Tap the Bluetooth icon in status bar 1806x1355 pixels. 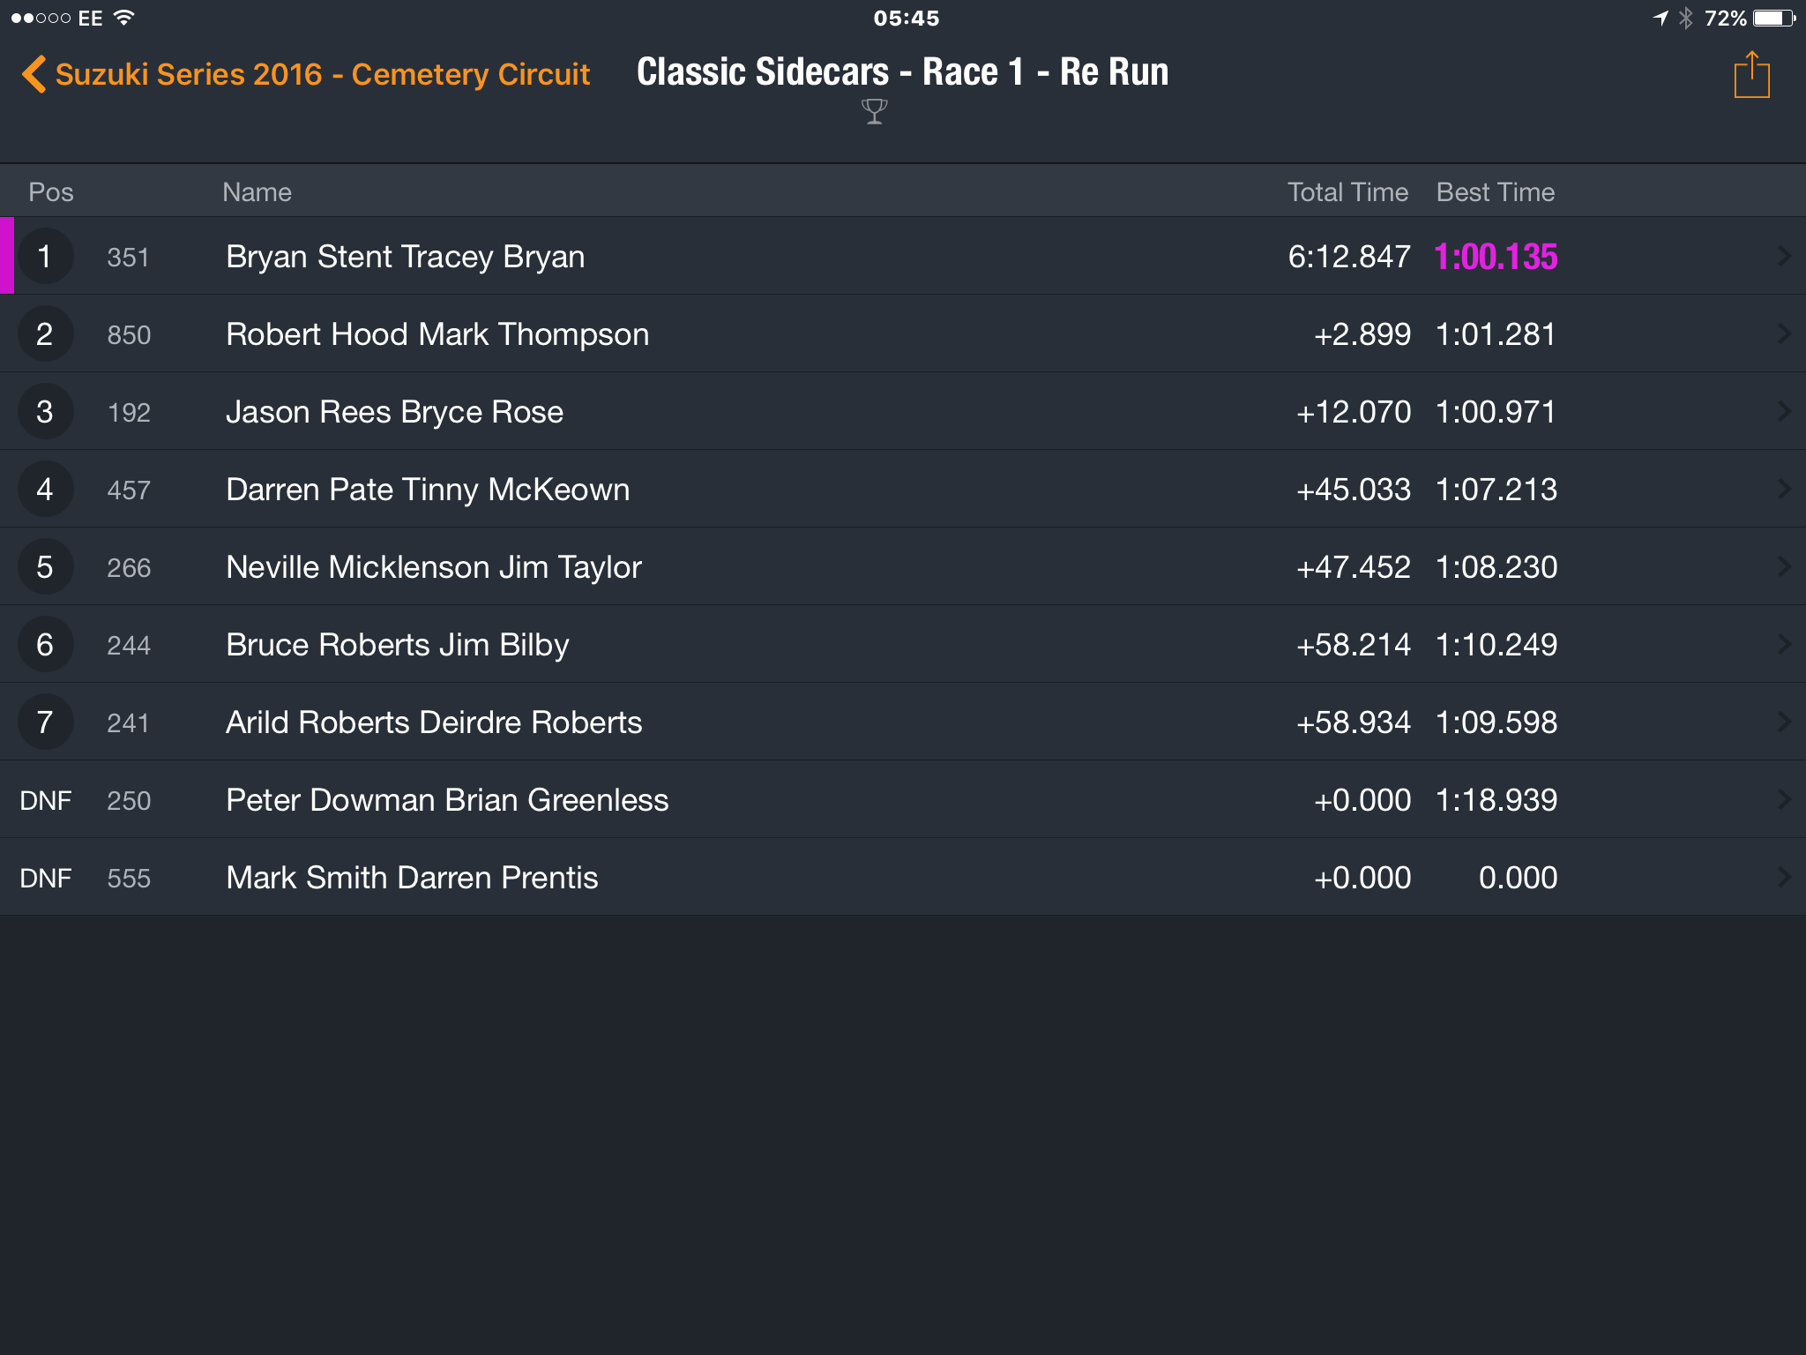tap(1686, 18)
